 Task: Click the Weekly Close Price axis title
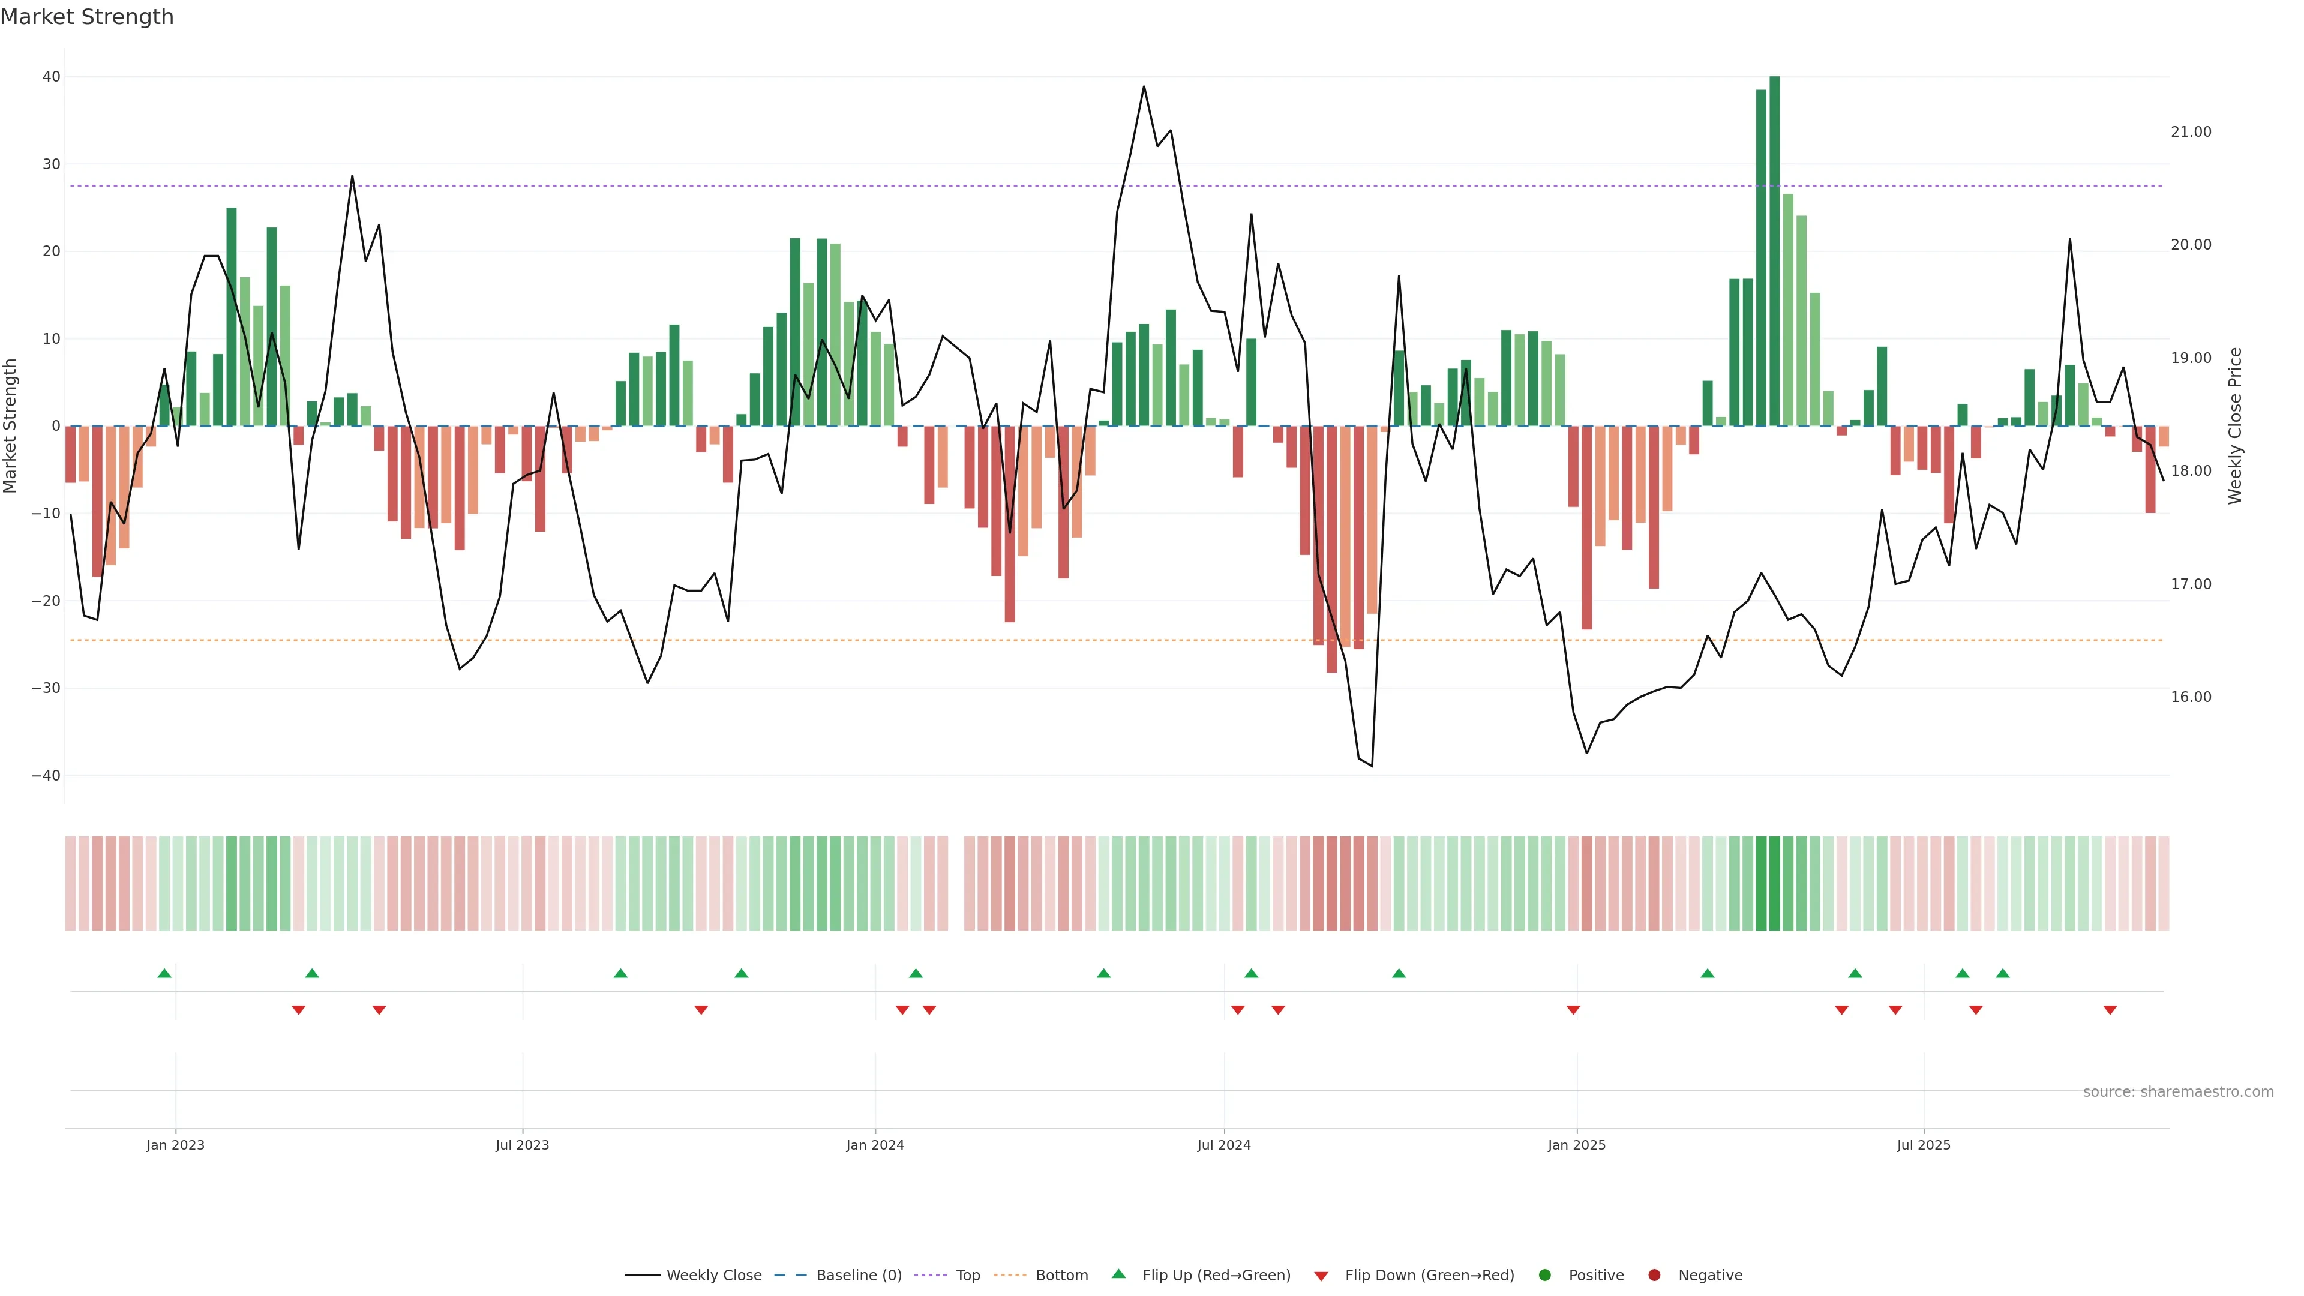2235,426
